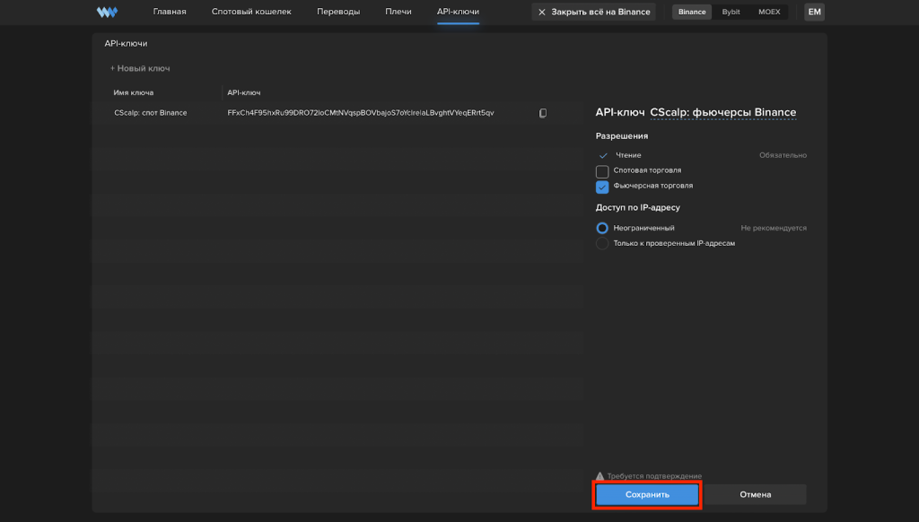Screen dimensions: 919x522
Task: Select Только к проверенным IP-адресам option
Action: (602, 243)
